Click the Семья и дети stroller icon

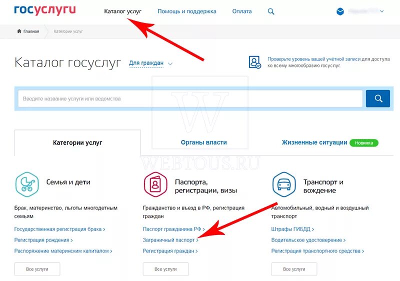coord(27,184)
